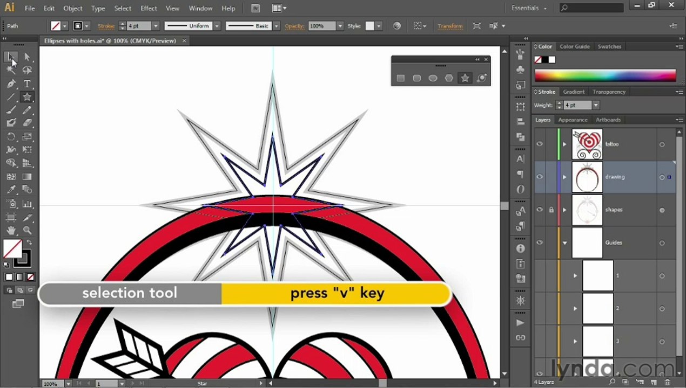Select the Column Graph tool

27,204
